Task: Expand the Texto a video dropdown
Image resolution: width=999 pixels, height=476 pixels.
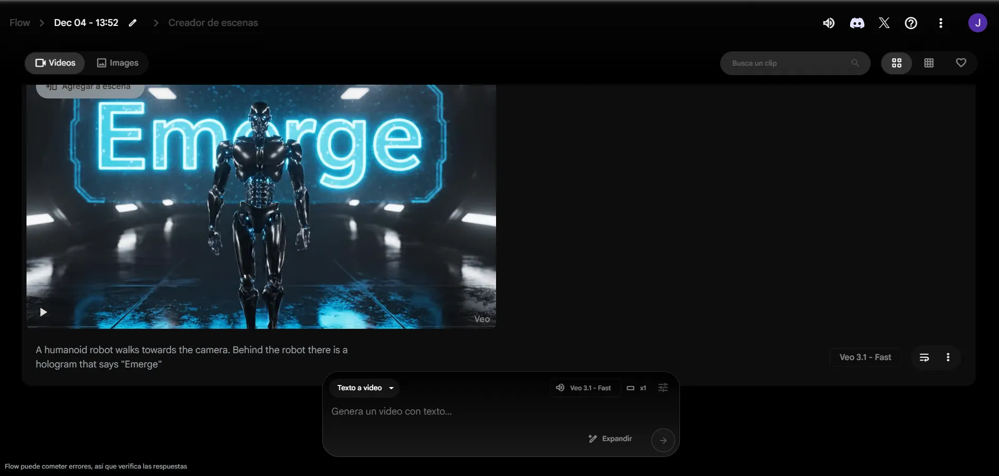Action: (x=365, y=388)
